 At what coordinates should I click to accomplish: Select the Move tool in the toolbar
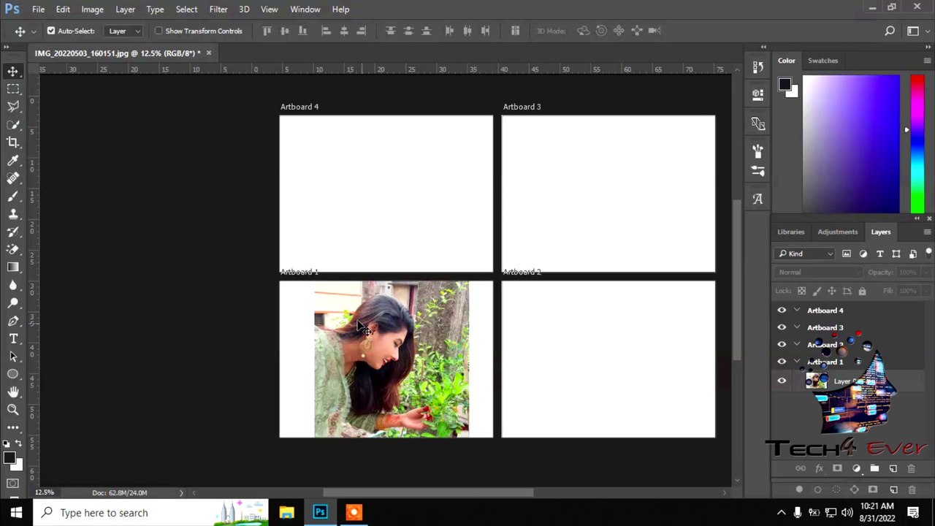point(13,71)
